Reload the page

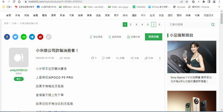(x=14, y=2)
